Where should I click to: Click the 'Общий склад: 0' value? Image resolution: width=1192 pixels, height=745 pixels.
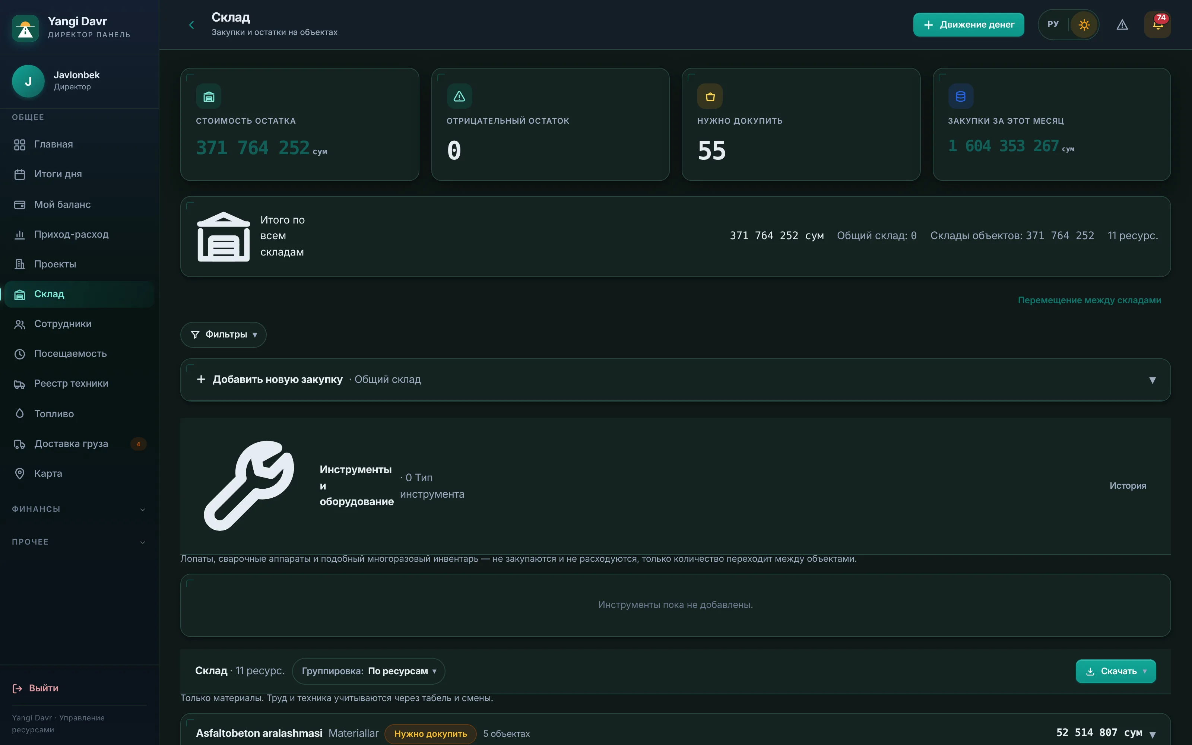pyautogui.click(x=877, y=235)
